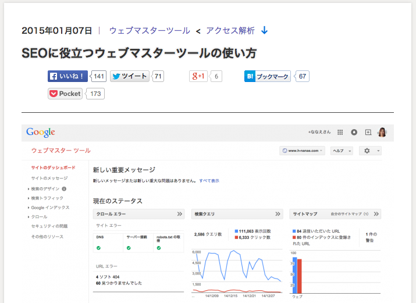Select サイトのメッセージ in sidebar

pyautogui.click(x=49, y=178)
